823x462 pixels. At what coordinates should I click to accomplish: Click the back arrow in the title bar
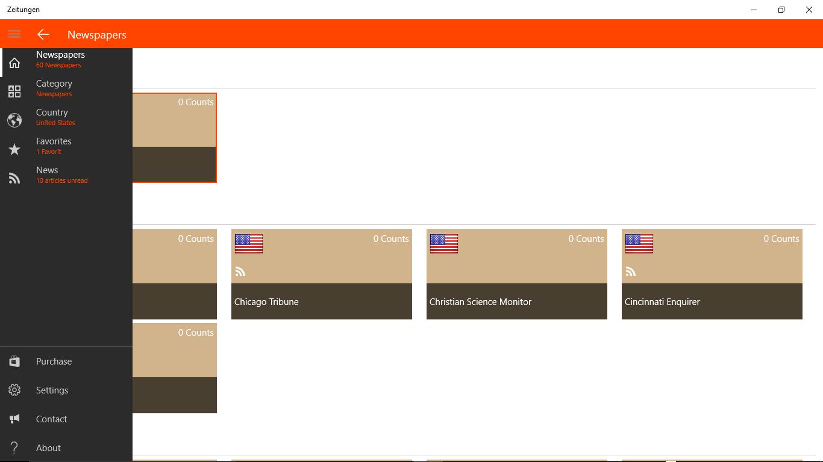pos(43,34)
